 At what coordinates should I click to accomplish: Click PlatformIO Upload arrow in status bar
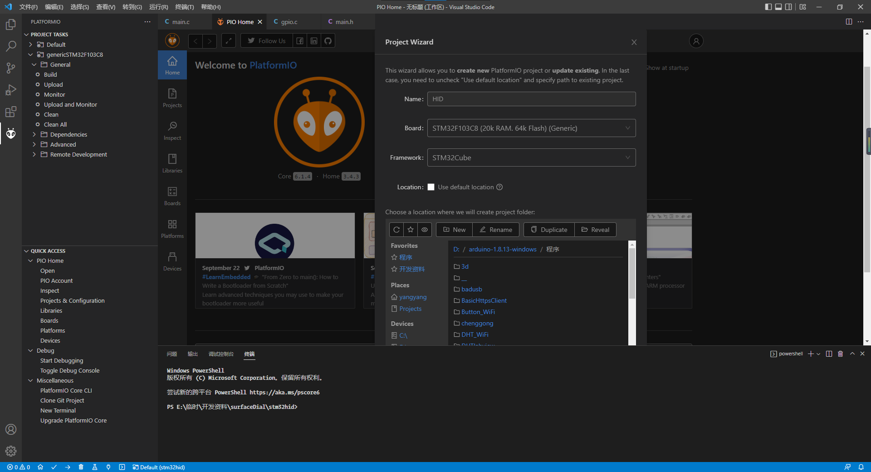pos(68,467)
